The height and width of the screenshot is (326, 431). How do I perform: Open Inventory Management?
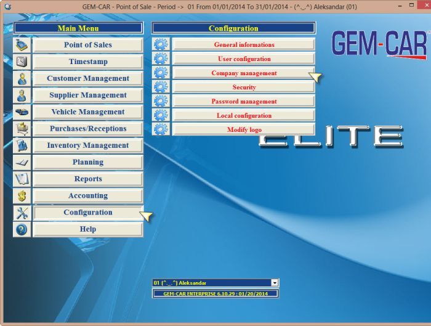coord(88,145)
